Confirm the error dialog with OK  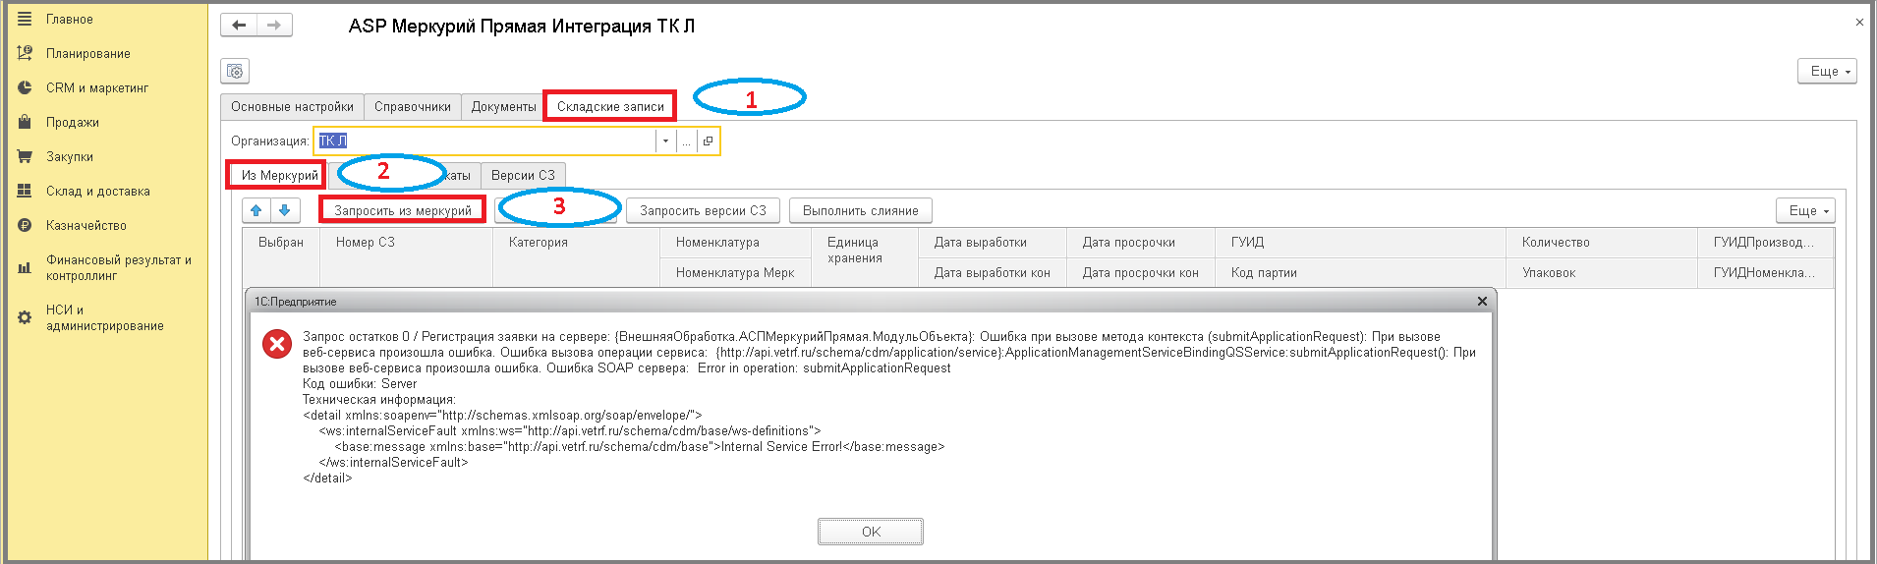pyautogui.click(x=871, y=532)
